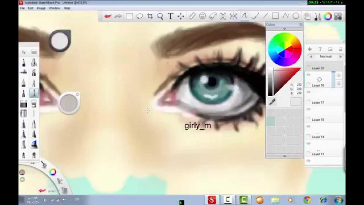
Task: Click the brush icon in the corner lagoon
Action: (44, 164)
